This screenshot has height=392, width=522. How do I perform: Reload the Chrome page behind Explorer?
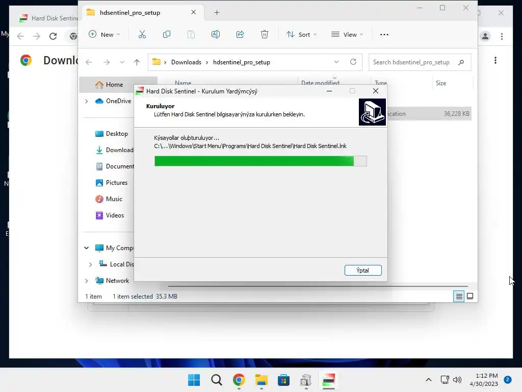pos(53,36)
